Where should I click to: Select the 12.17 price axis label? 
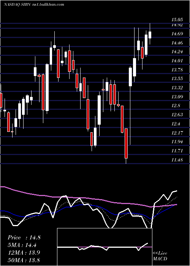pyautogui.click(x=177, y=133)
